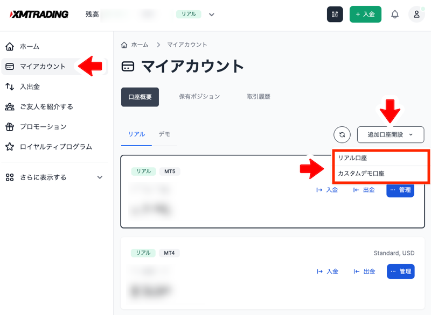Switch to 取引履歴 tab
This screenshot has height=315, width=431.
click(259, 97)
